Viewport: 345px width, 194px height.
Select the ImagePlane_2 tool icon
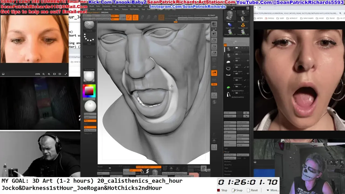point(243,19)
